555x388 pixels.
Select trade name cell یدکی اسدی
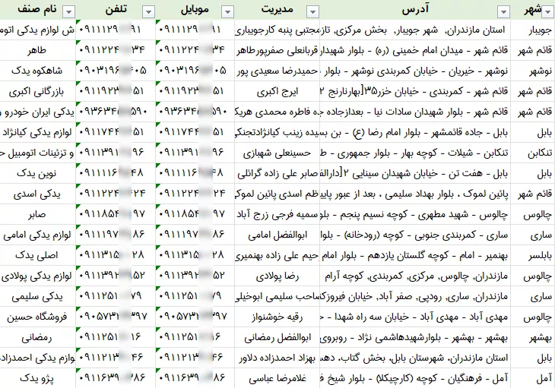point(37,194)
